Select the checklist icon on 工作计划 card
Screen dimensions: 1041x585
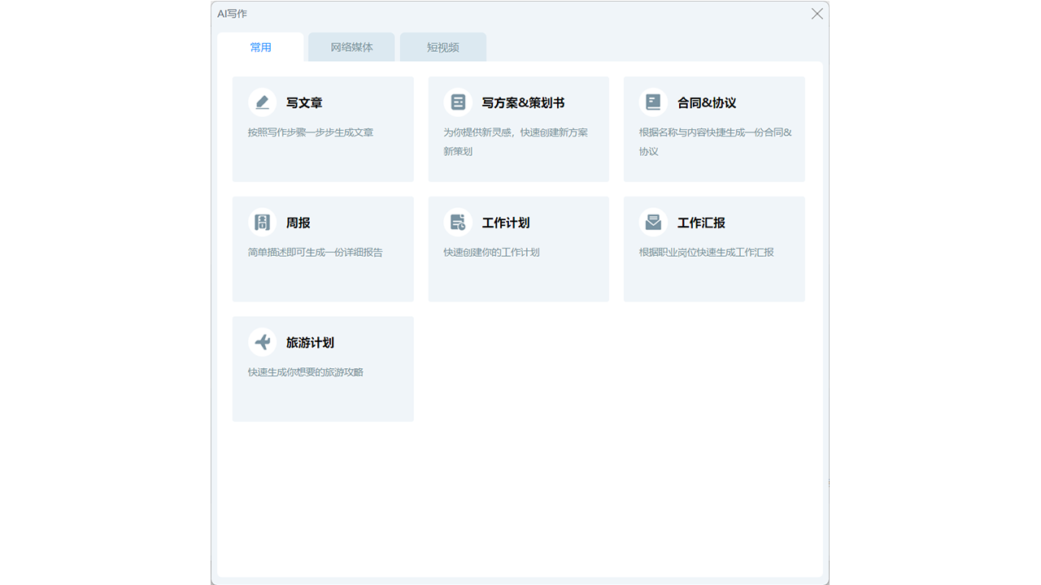pyautogui.click(x=458, y=222)
